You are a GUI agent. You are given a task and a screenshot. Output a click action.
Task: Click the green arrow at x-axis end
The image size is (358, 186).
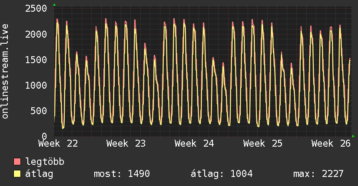click(353, 136)
